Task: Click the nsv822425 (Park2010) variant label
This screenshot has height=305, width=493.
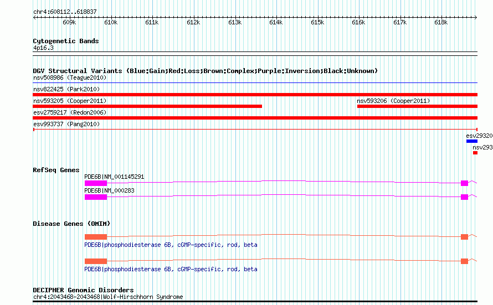Action: [66, 89]
